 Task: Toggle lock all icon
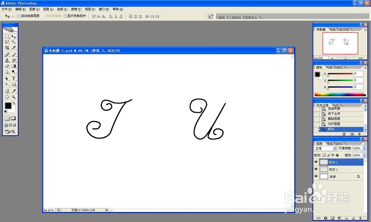point(337,155)
